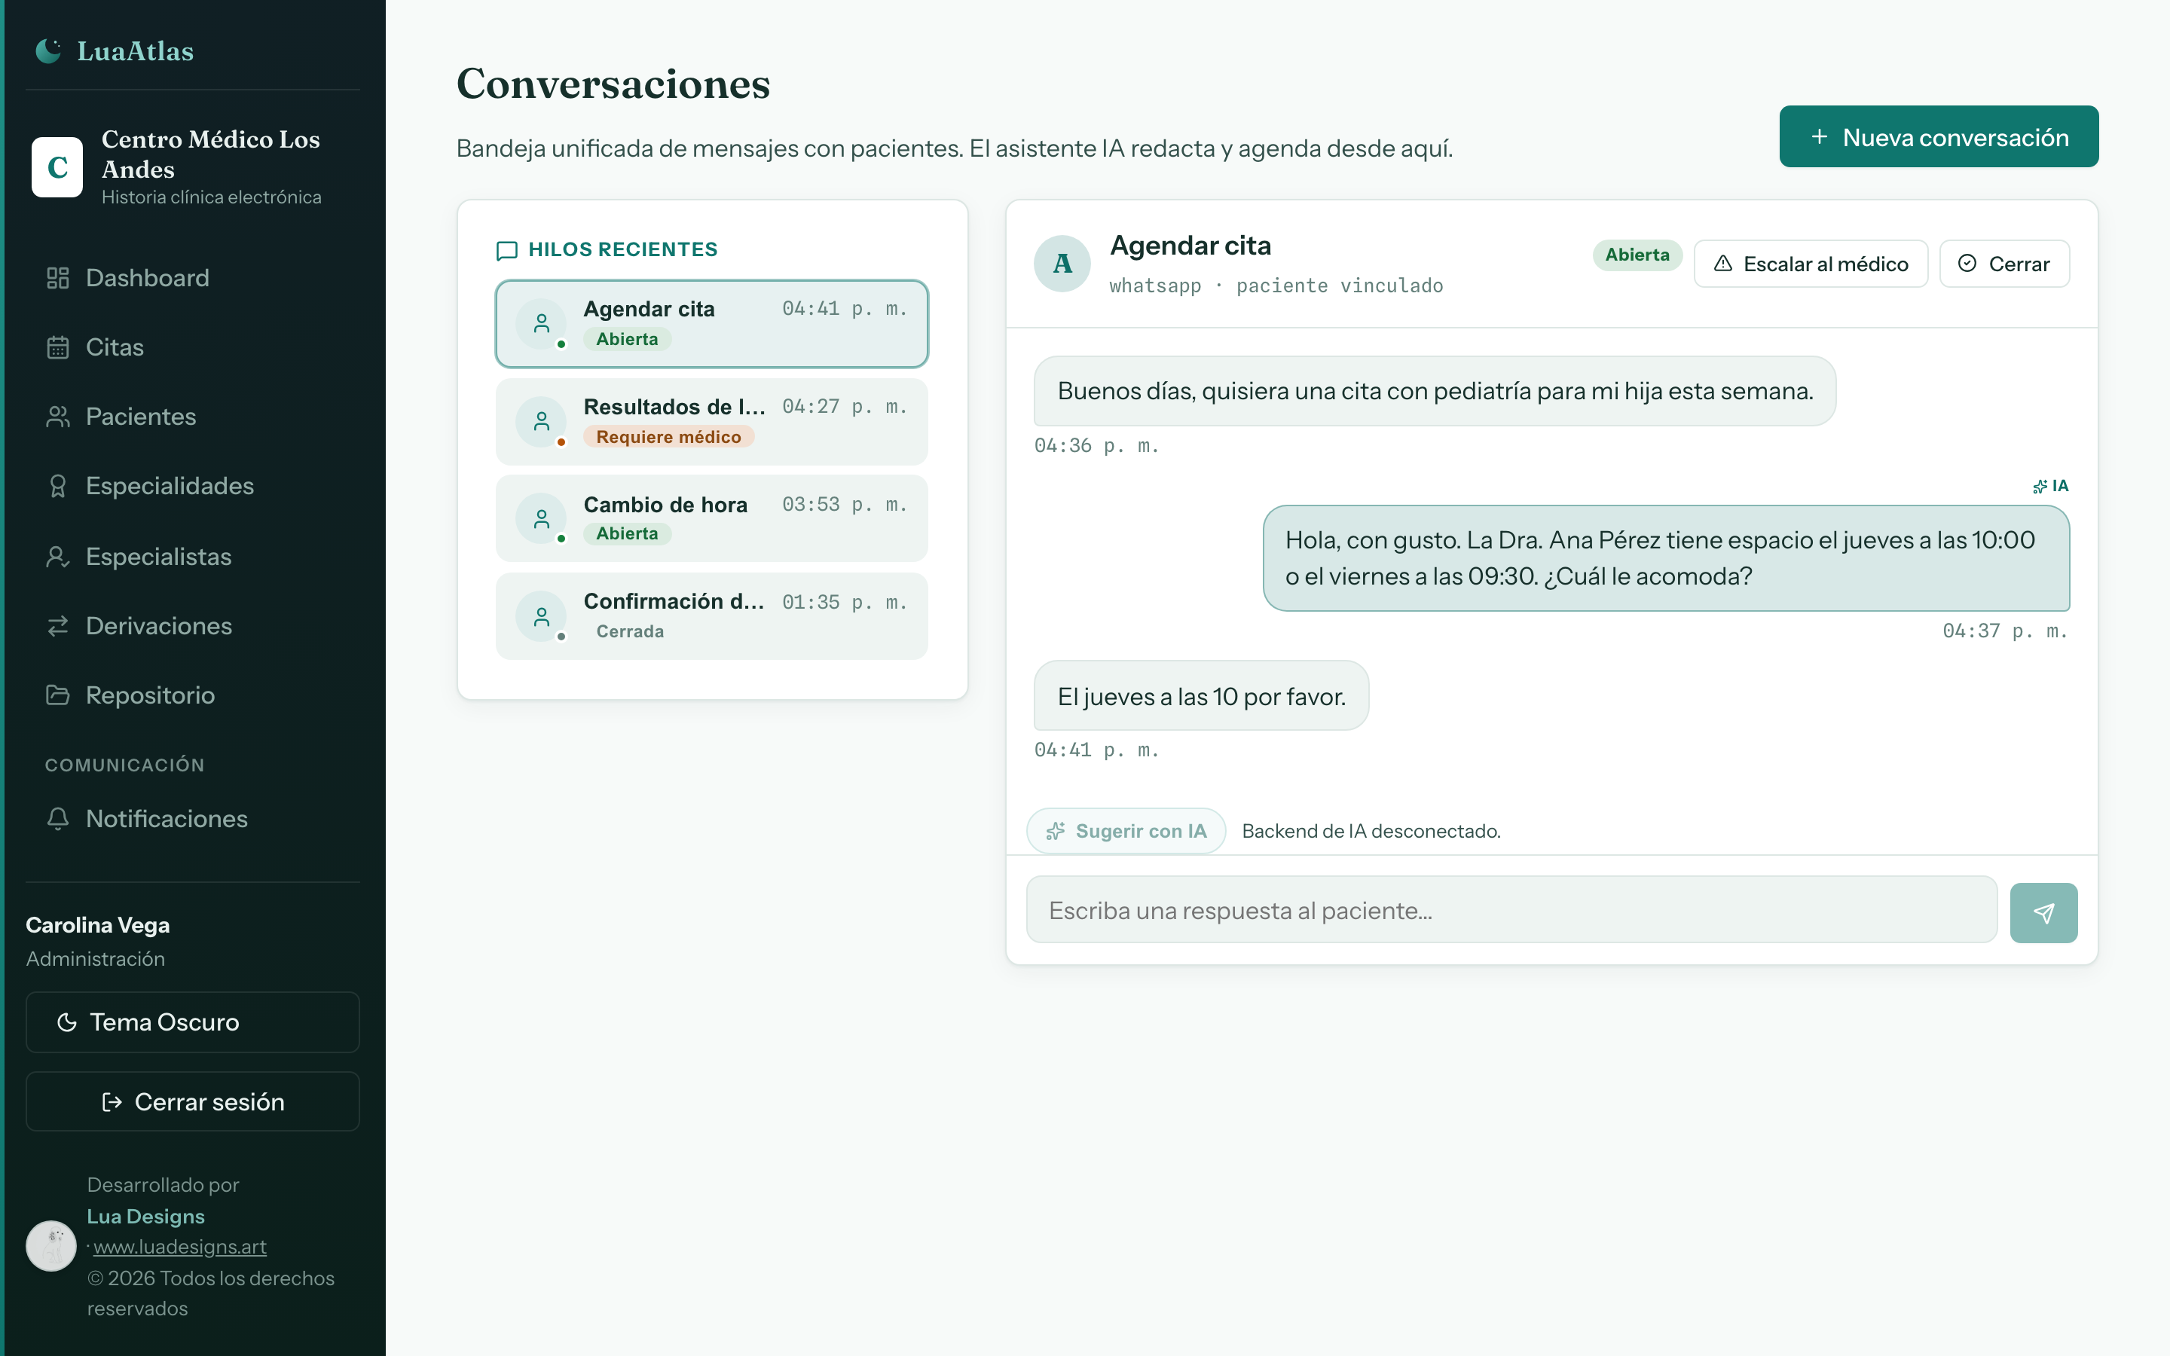Toggle the Tema Oscuro theme button
This screenshot has width=2170, height=1356.
[193, 1022]
